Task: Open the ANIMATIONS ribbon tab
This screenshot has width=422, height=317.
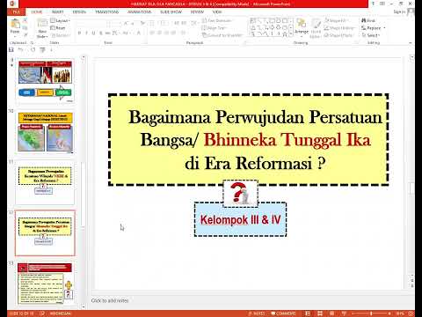Action: pyautogui.click(x=140, y=12)
